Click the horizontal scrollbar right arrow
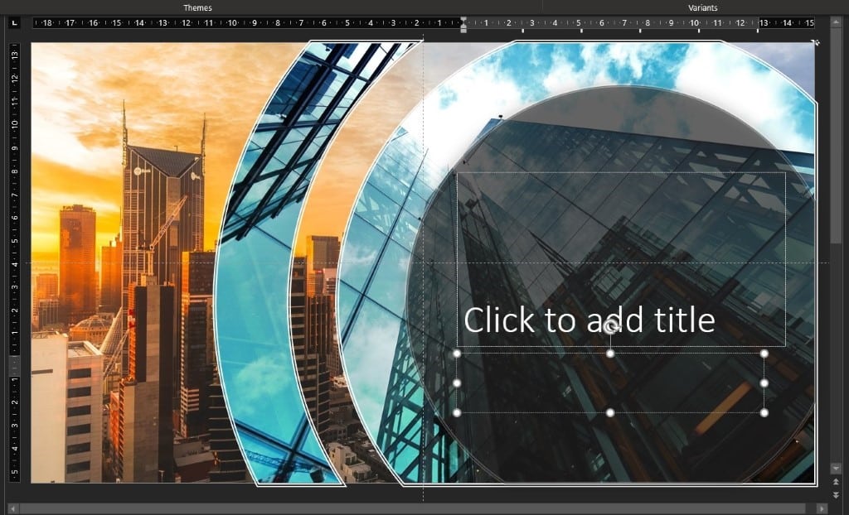This screenshot has width=849, height=515. coord(821,508)
